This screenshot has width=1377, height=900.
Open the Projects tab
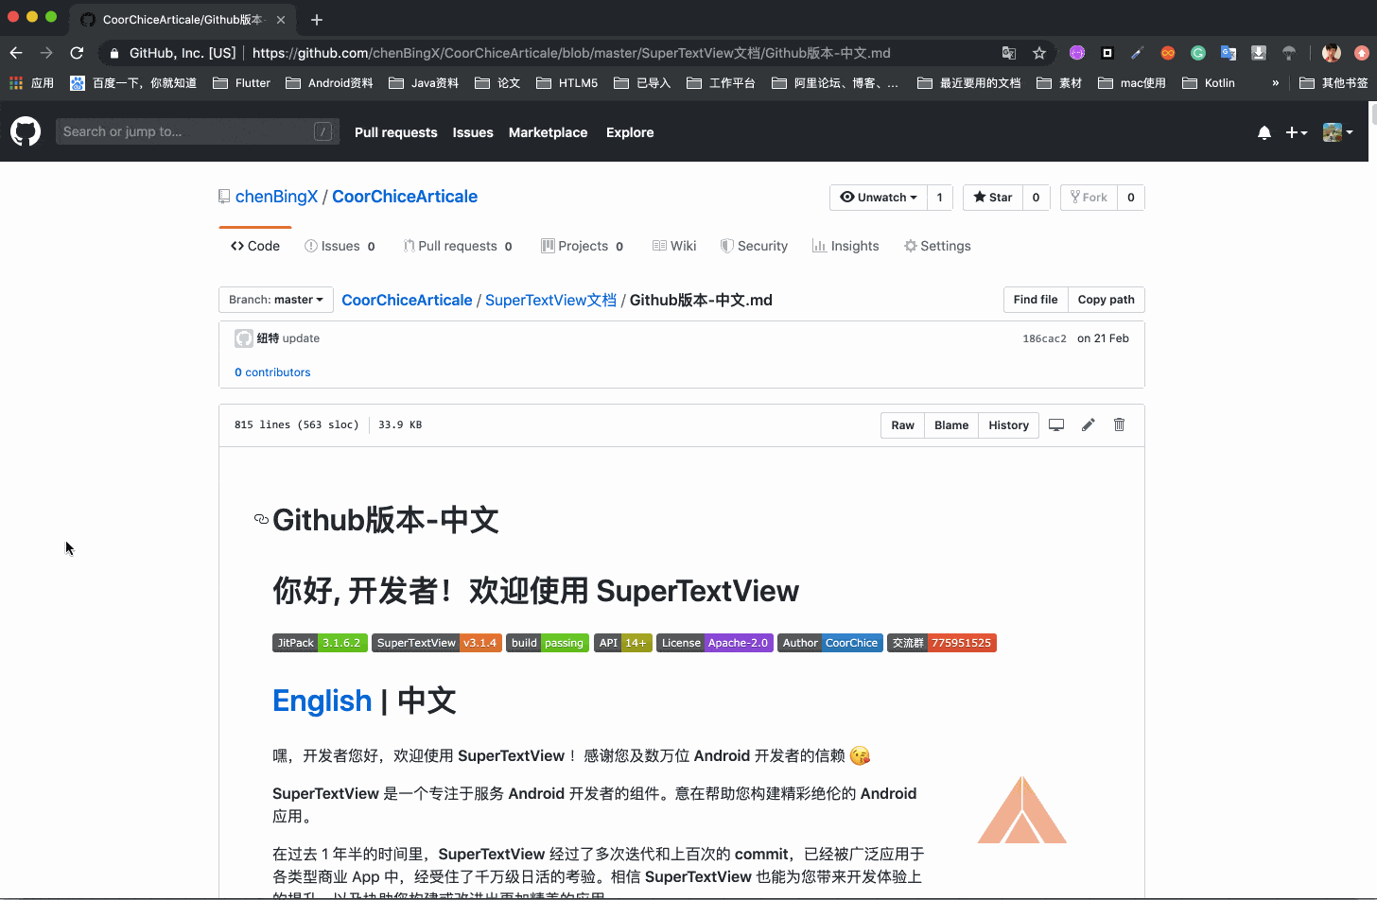[x=583, y=246]
